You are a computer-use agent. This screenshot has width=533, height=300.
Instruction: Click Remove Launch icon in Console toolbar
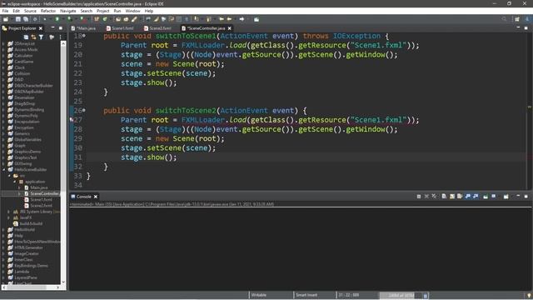[426, 197]
